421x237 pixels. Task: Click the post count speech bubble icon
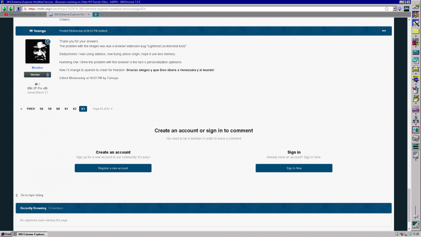[36, 84]
